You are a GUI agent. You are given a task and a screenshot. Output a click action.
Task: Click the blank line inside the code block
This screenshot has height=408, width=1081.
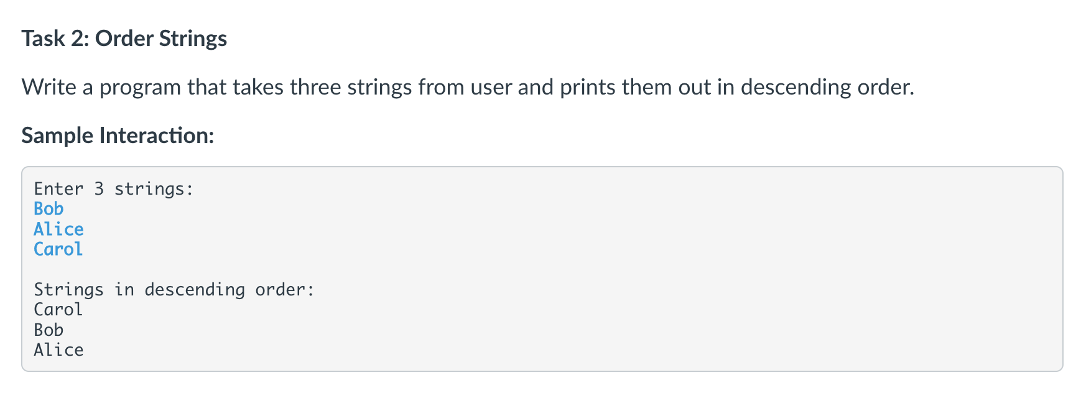pyautogui.click(x=541, y=269)
